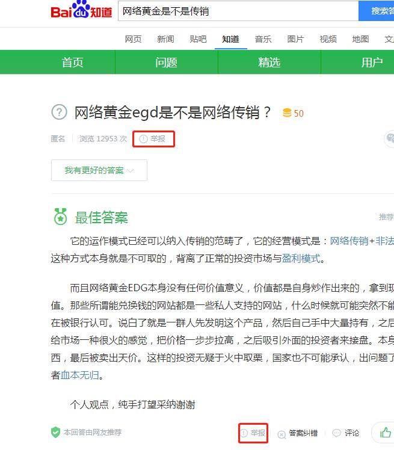Open the 地图 search tab

[x=361, y=39]
